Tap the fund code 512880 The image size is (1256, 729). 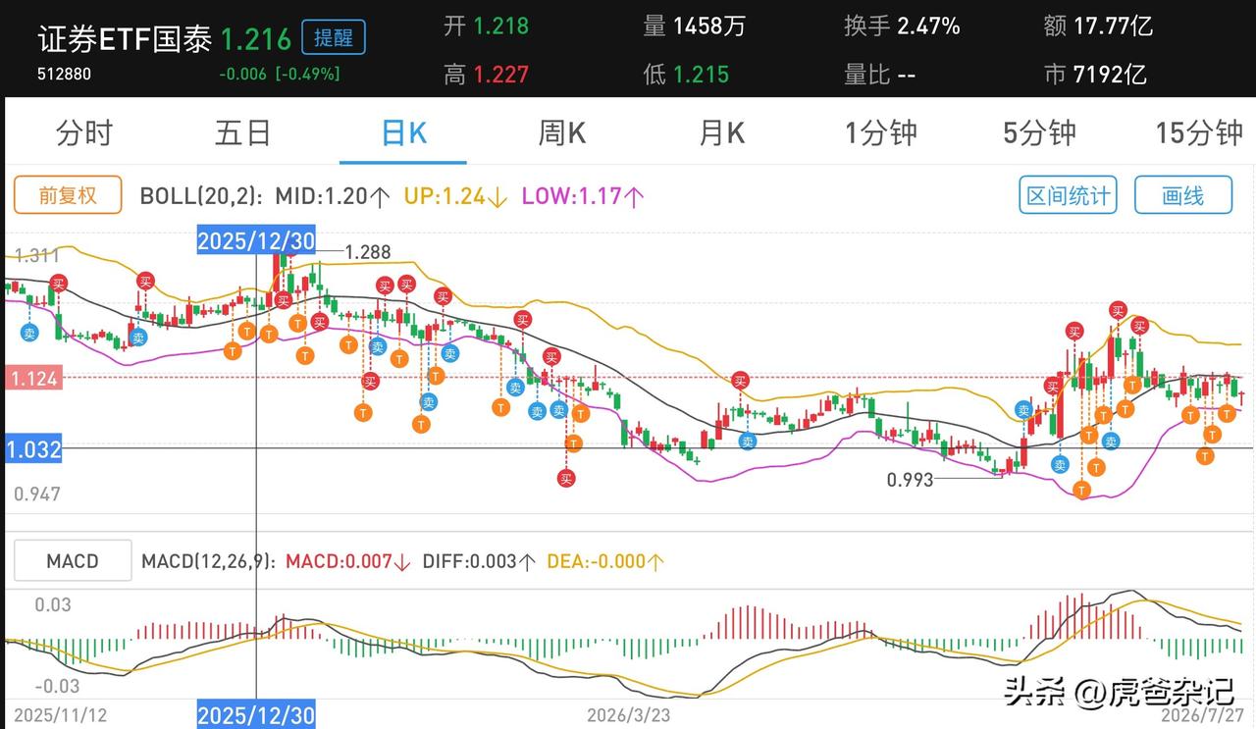(x=64, y=74)
